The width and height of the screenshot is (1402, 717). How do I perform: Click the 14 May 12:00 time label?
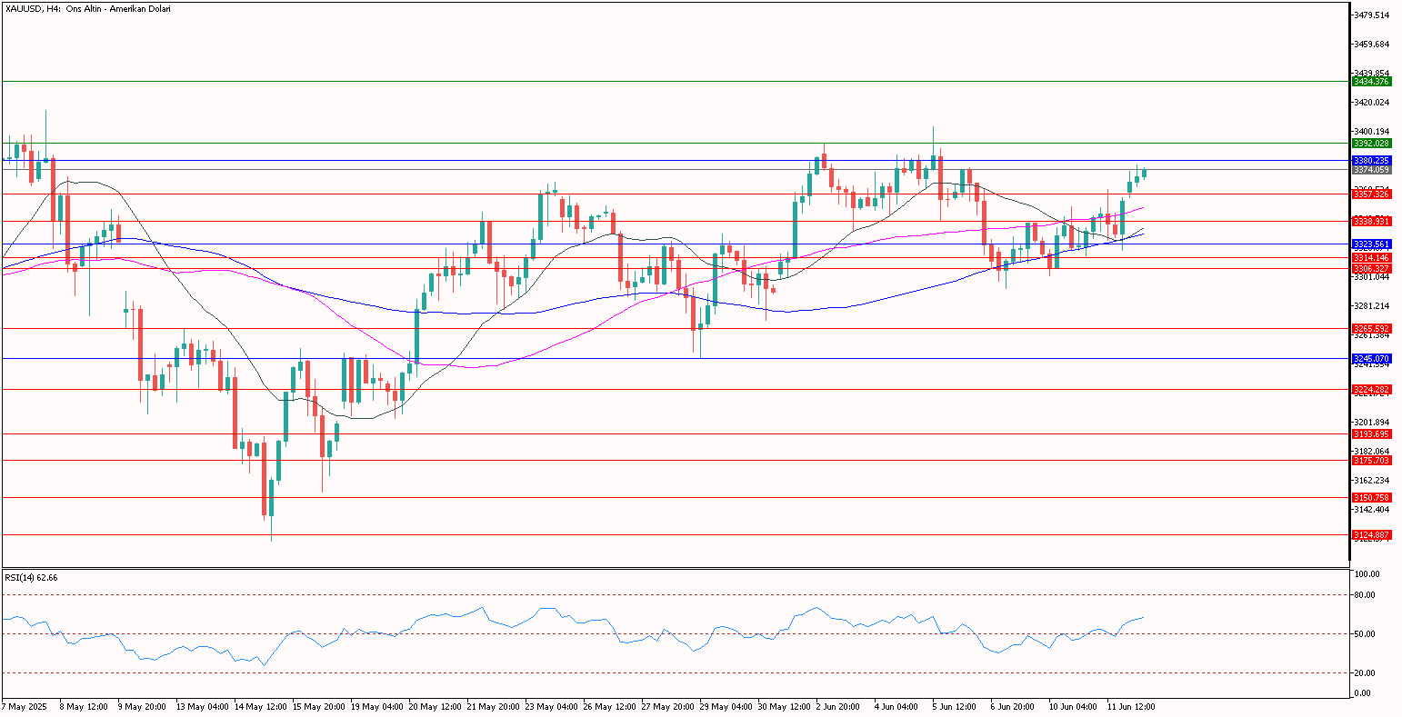click(x=259, y=706)
